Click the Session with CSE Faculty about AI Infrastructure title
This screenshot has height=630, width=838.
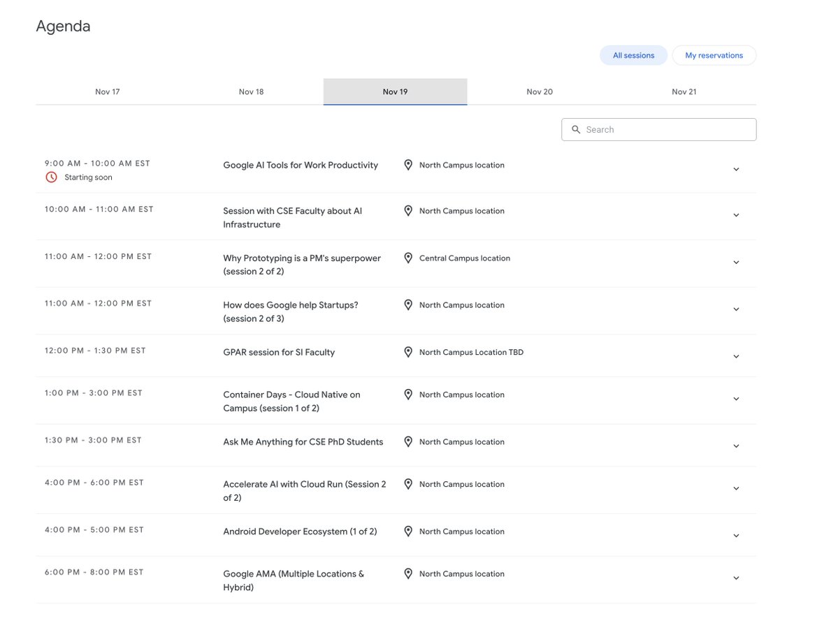click(x=292, y=218)
